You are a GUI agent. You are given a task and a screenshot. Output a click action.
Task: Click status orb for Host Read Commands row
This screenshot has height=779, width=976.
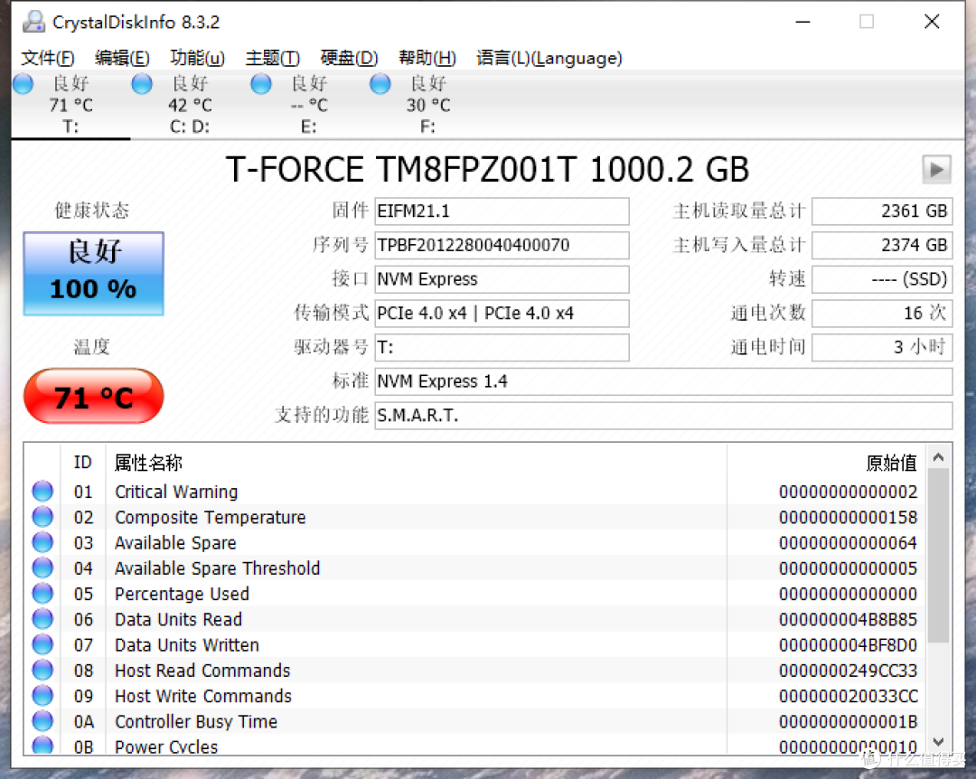43,670
